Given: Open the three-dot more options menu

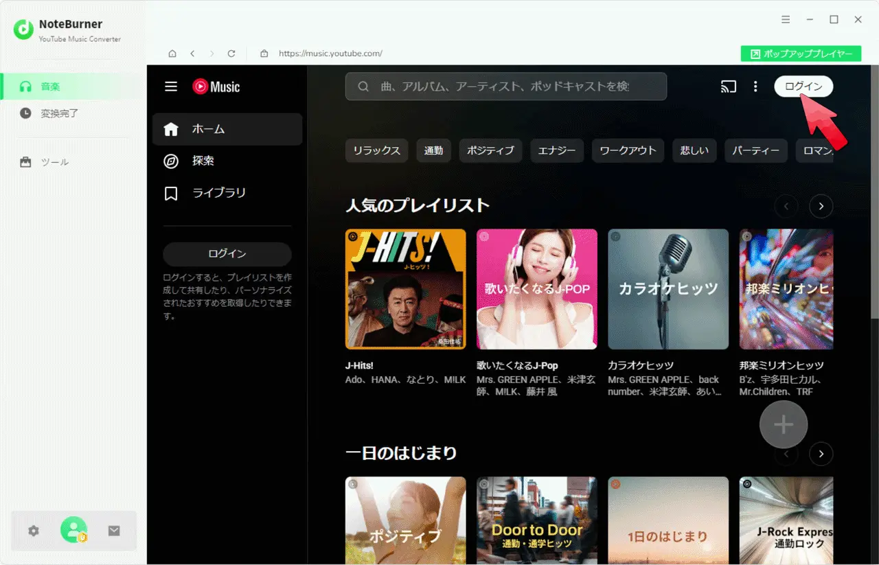Looking at the screenshot, I should (755, 87).
